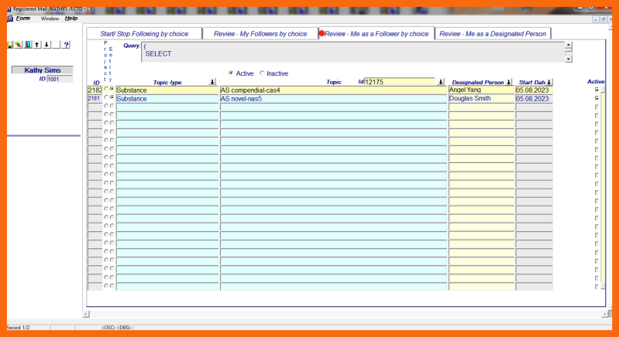This screenshot has height=337, width=619.
Task: Click the Save (floppy disk) toolbar icon
Action: 10,45
